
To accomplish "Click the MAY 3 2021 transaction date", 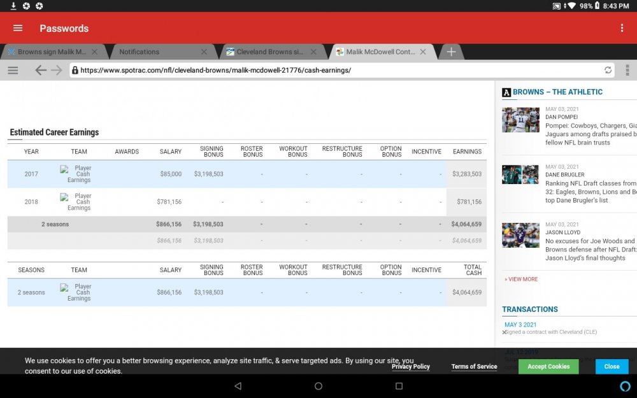I will coord(520,325).
